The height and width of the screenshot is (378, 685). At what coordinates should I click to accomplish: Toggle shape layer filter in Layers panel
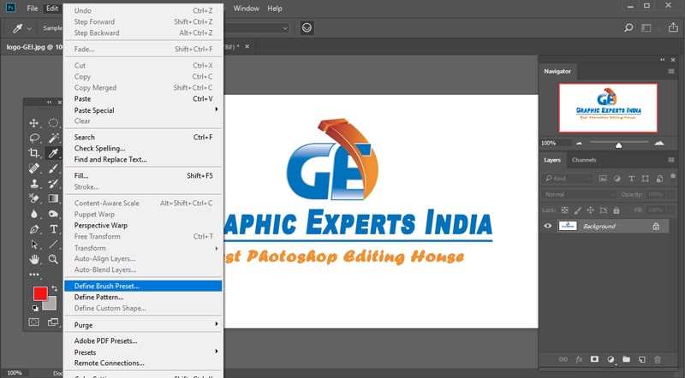pyautogui.click(x=646, y=179)
